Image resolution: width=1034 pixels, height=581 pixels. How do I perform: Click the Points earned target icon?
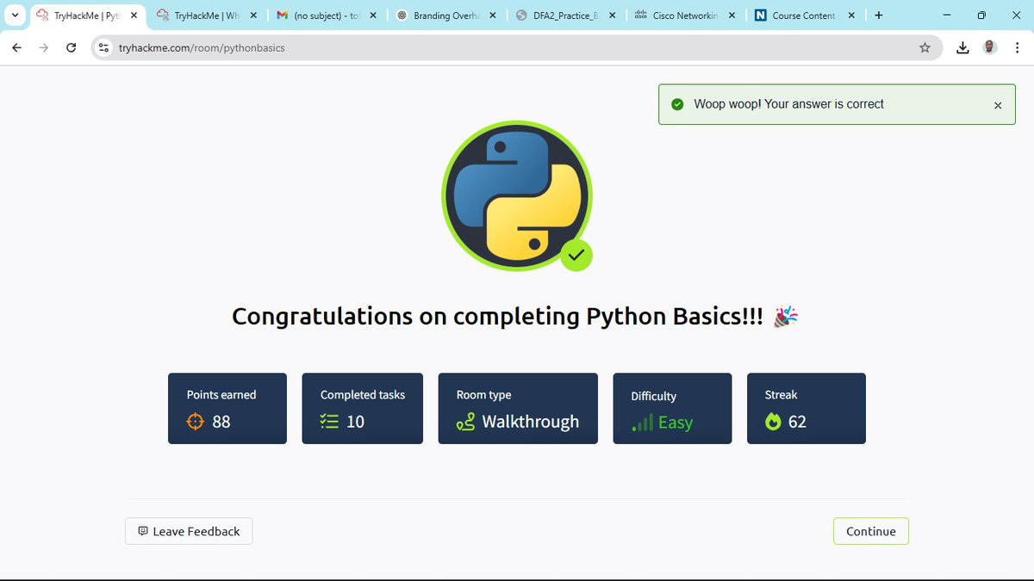(196, 422)
